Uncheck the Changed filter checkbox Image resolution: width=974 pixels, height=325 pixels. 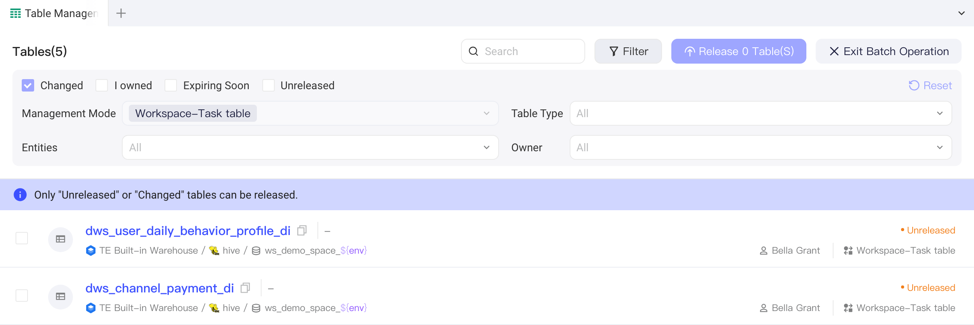[x=28, y=85]
